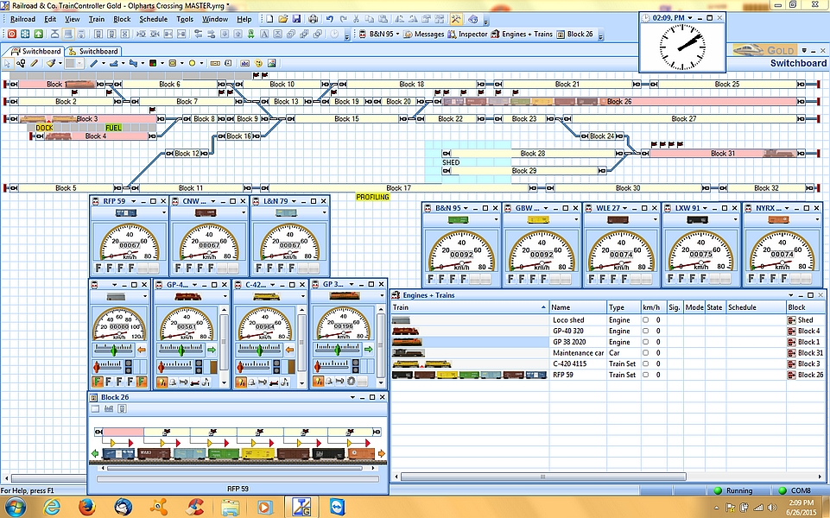Toggle km/h checkbox for GP-40 320
Image resolution: width=830 pixels, height=518 pixels.
point(645,331)
